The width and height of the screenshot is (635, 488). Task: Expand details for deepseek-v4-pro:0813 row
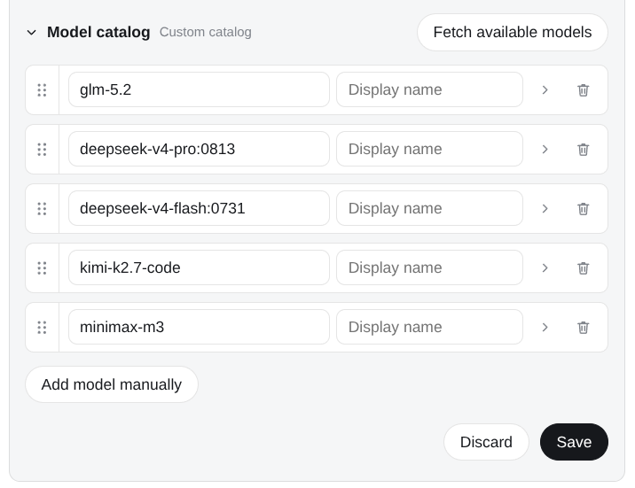[x=545, y=149]
